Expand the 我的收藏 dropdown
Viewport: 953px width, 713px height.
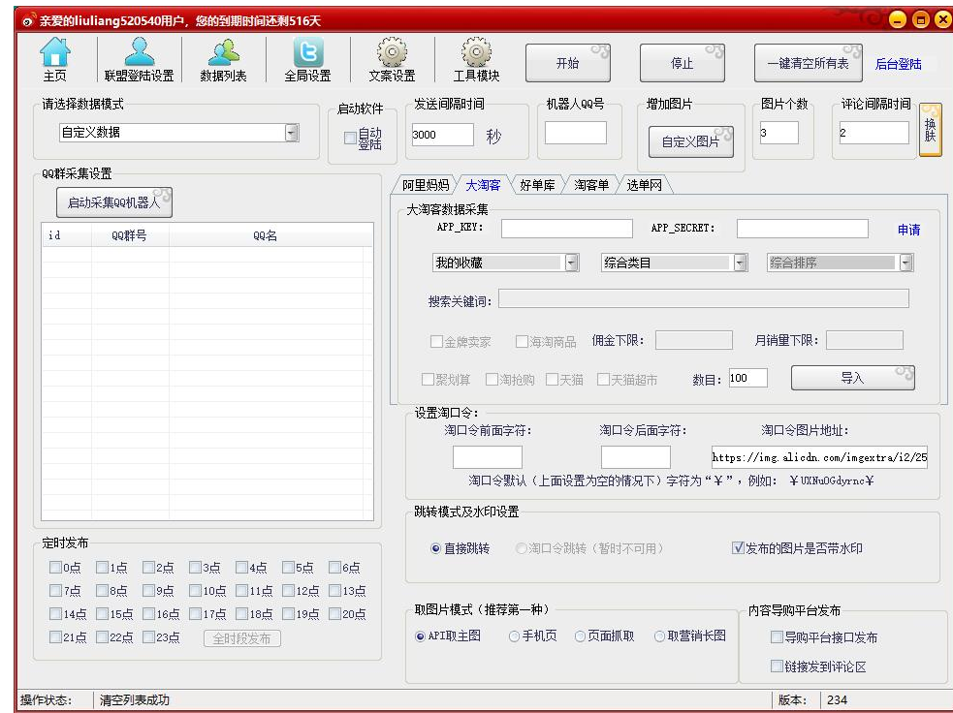[x=571, y=263]
